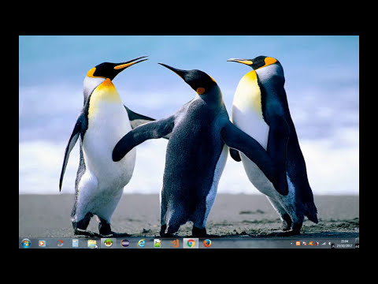Switch to Google Chrome in the taskbar
378x284 pixels.
pyautogui.click(x=191, y=243)
